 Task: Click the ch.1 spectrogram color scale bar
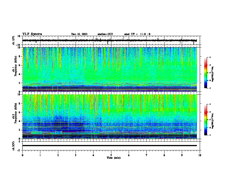205,72
